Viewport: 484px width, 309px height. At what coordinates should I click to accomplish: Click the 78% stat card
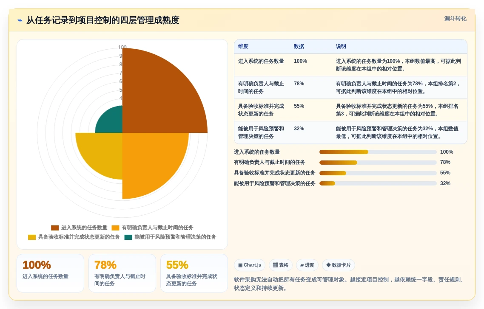(x=122, y=273)
